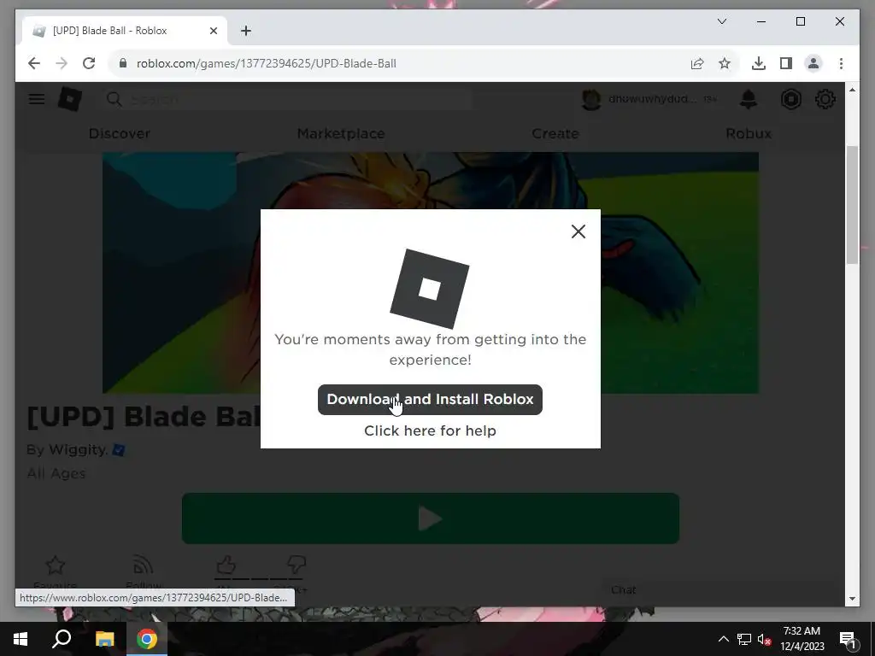Open a new browser tab
Viewport: 875px width, 656px height.
[x=245, y=31]
